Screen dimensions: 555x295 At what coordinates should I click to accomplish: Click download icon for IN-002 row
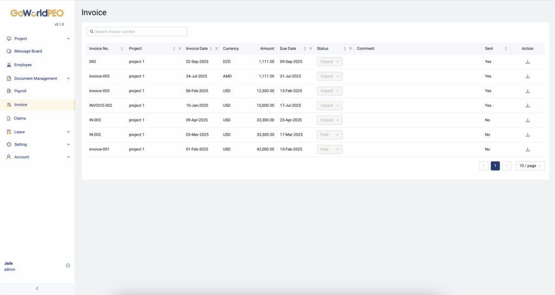(527, 134)
